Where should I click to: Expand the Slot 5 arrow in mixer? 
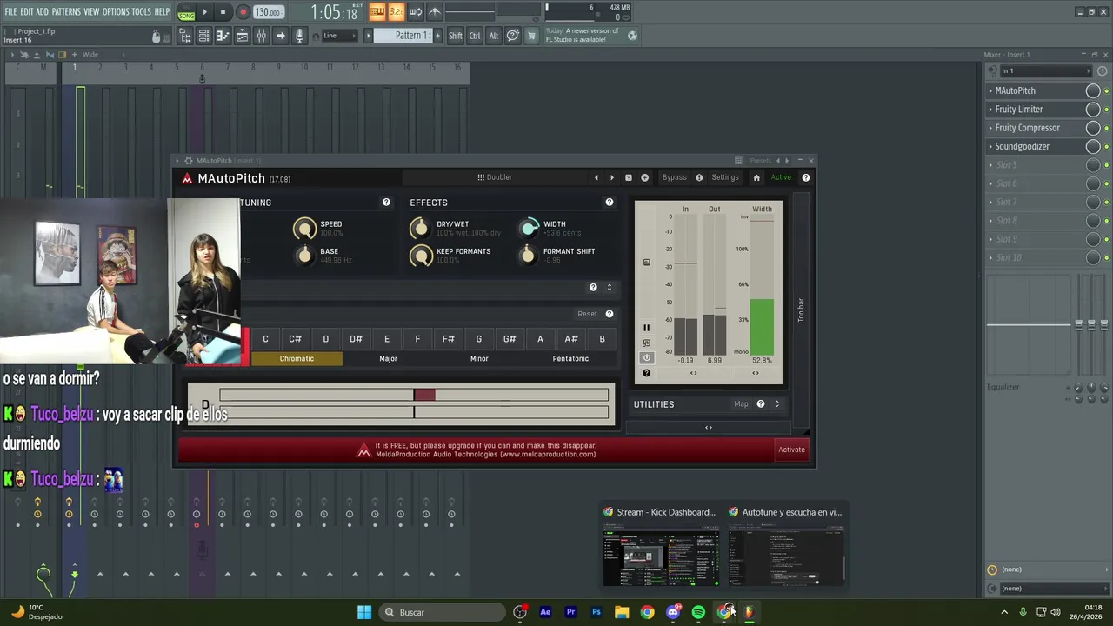(990, 165)
